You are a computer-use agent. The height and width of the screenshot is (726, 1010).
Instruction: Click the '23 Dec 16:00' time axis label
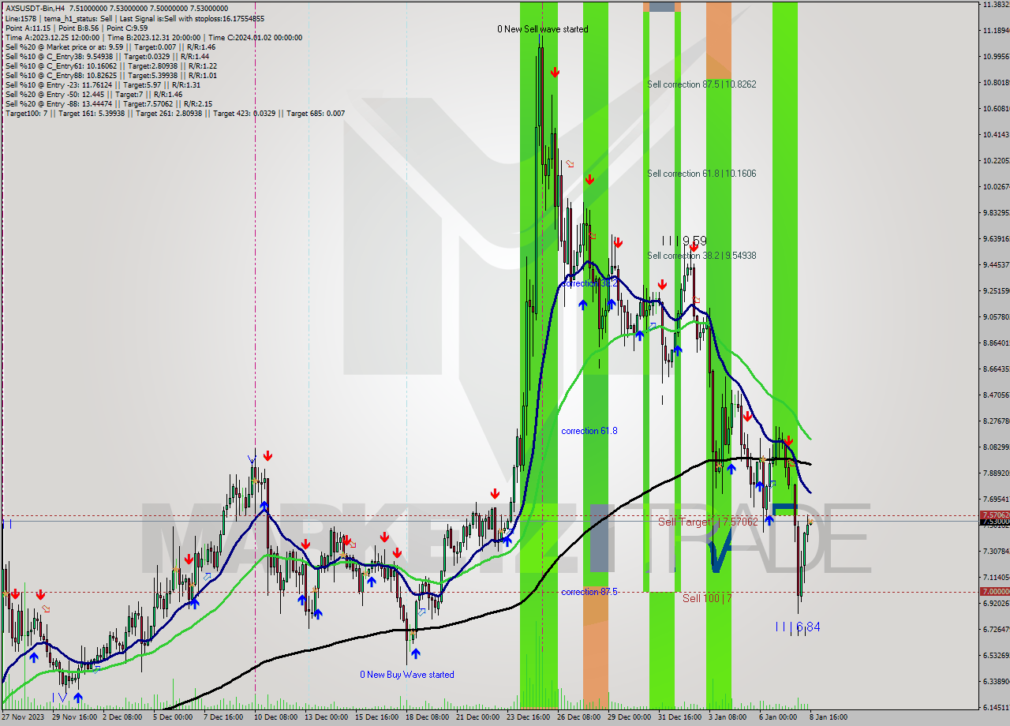(x=529, y=717)
